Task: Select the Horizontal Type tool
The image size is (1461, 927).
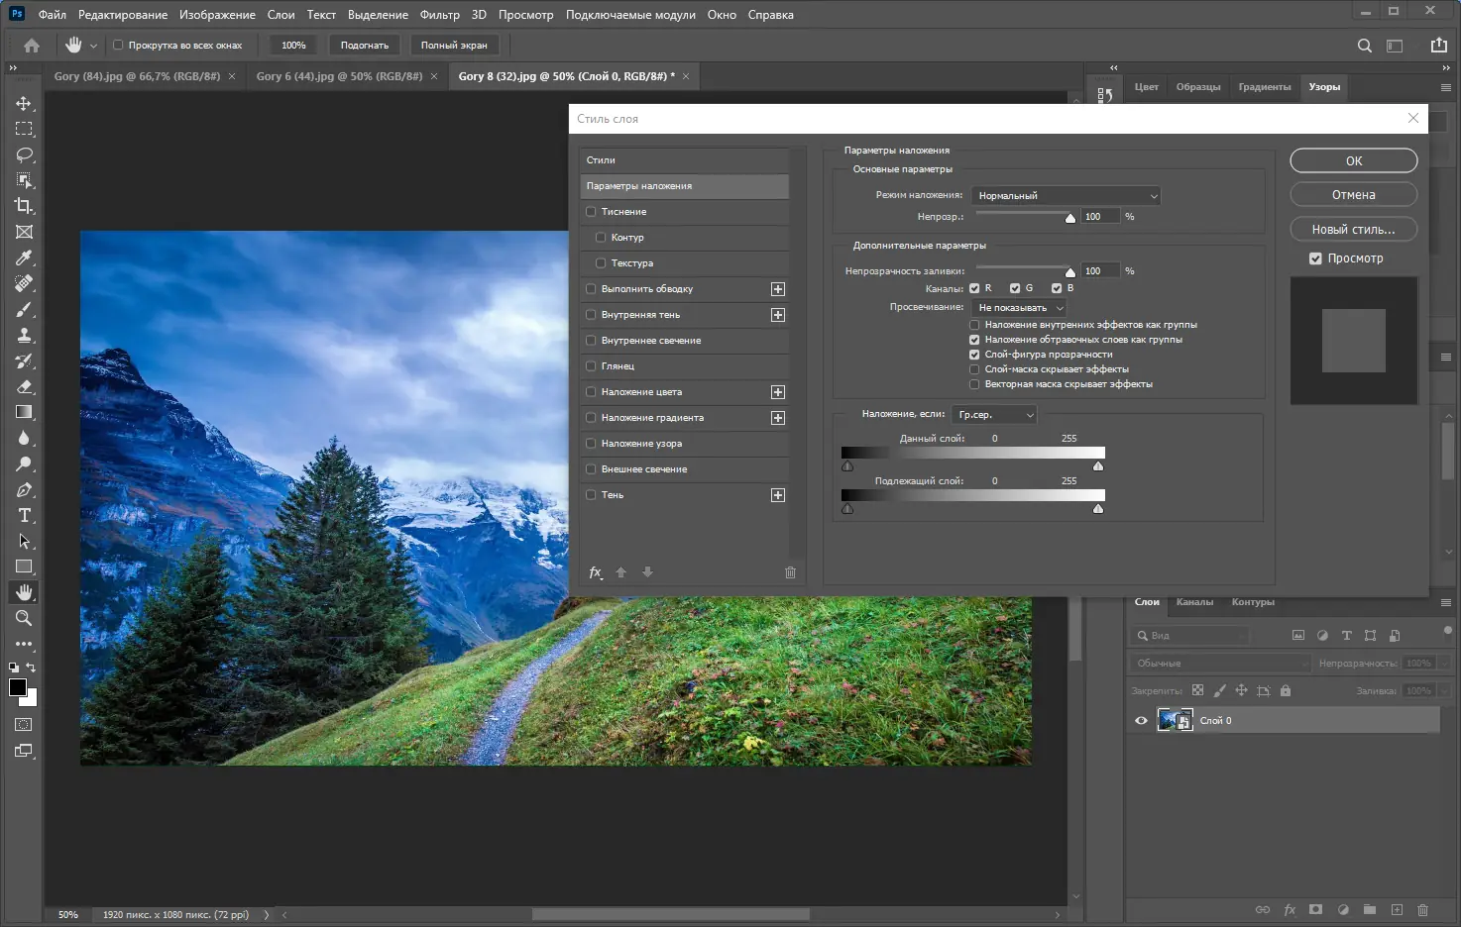Action: 24,515
